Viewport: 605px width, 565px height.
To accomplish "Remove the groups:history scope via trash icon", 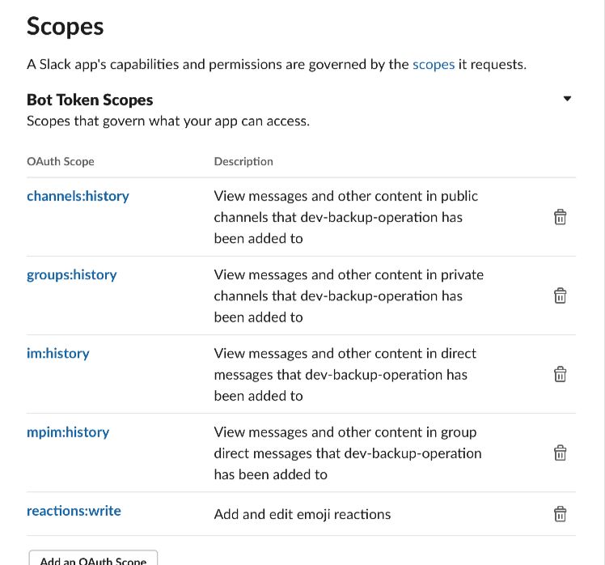I will pyautogui.click(x=560, y=295).
